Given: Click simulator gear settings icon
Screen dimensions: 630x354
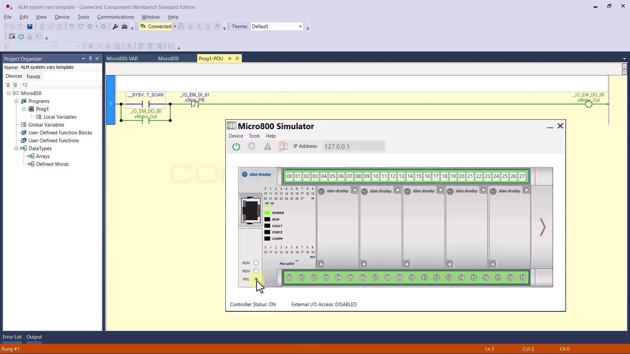Looking at the screenshot, I should (252, 146).
